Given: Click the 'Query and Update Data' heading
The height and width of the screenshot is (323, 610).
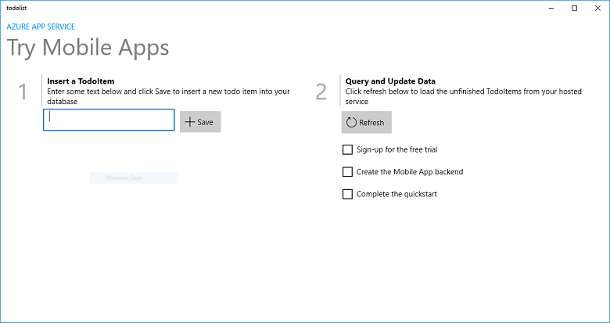Looking at the screenshot, I should pos(390,81).
